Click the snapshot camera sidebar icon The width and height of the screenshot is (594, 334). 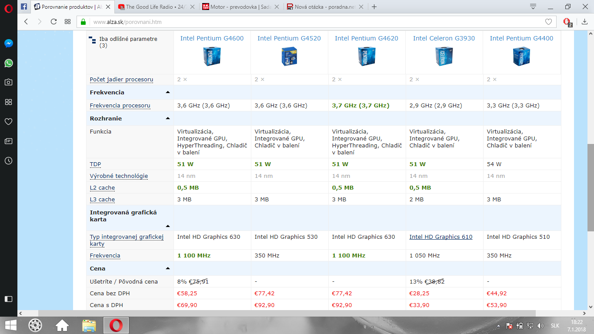click(8, 82)
